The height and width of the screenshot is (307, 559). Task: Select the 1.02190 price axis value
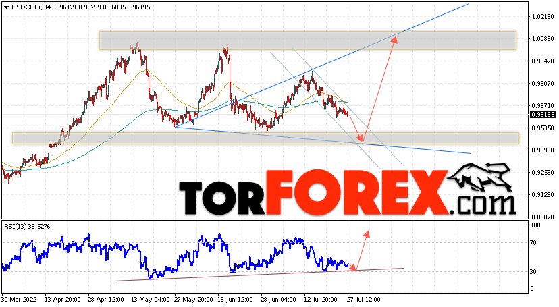(543, 17)
